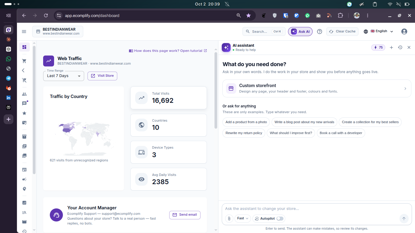Collapse the sidebar with the left chevron
This screenshot has height=233, width=415.
pyautogui.click(x=23, y=70)
